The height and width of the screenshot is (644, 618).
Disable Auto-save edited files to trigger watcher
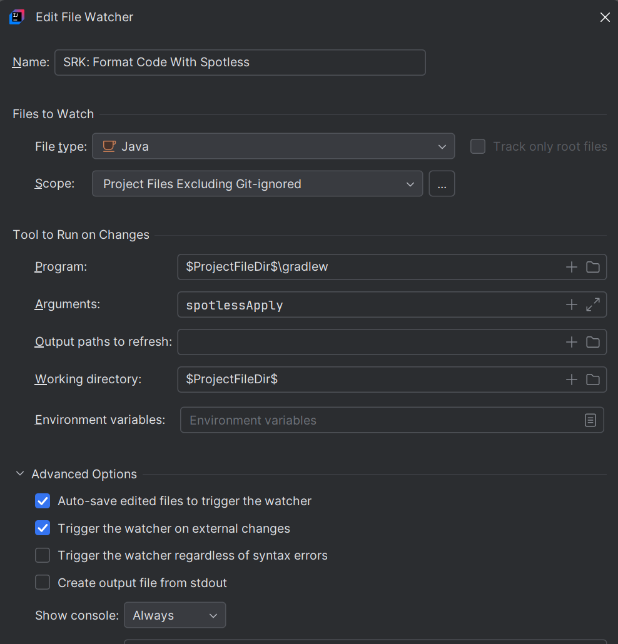(43, 501)
